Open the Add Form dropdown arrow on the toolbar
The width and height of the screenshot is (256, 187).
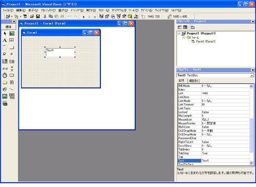click(x=20, y=16)
